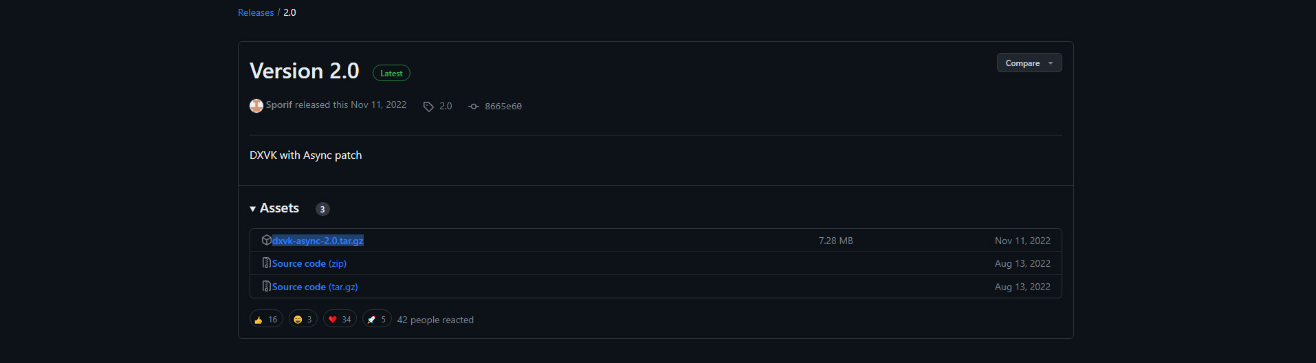This screenshot has height=363, width=1316.
Task: Download dxvk-async-2.0.tar.gz
Action: point(318,241)
